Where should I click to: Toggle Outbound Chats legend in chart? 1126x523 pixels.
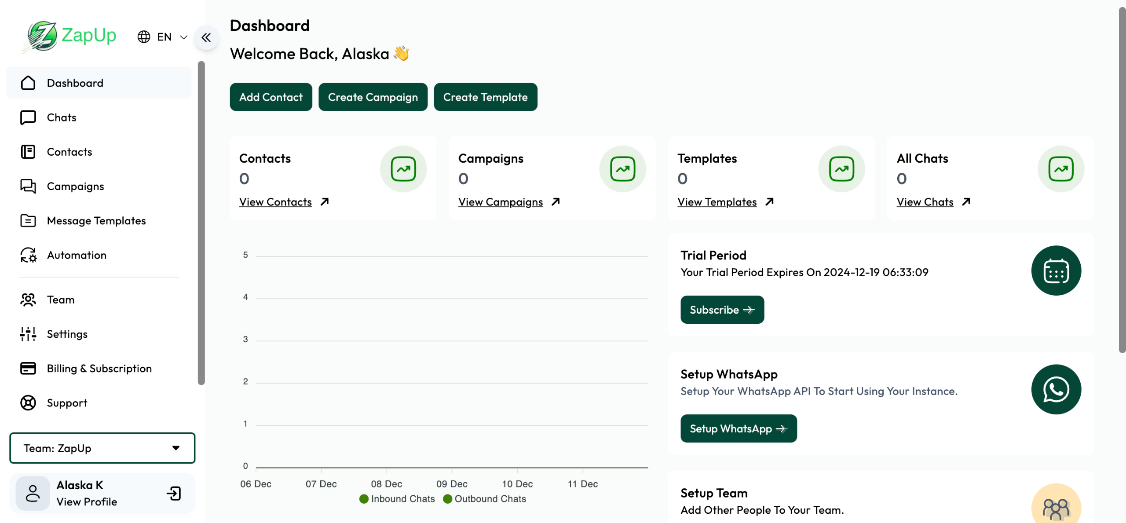485,499
